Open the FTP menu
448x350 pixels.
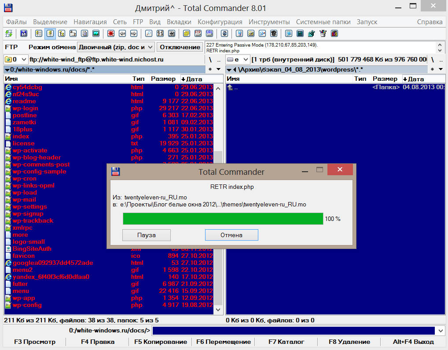pyautogui.click(x=138, y=22)
